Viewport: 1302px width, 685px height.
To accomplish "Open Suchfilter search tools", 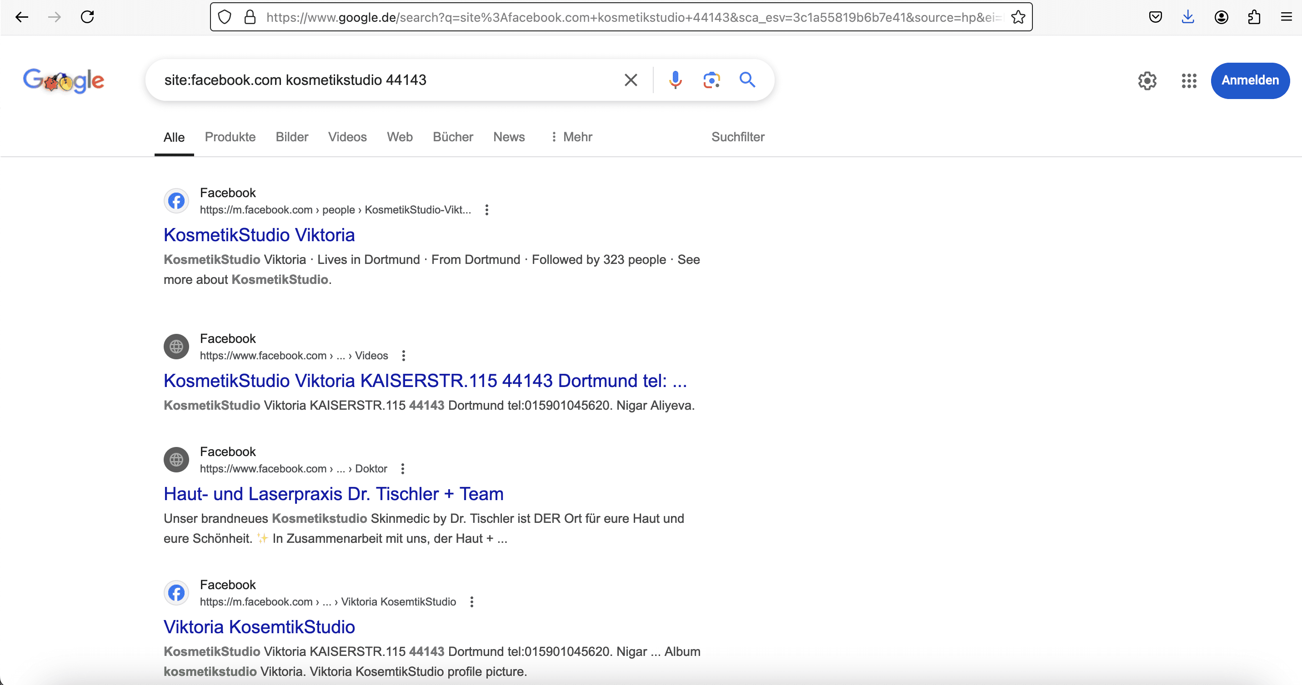I will (737, 137).
